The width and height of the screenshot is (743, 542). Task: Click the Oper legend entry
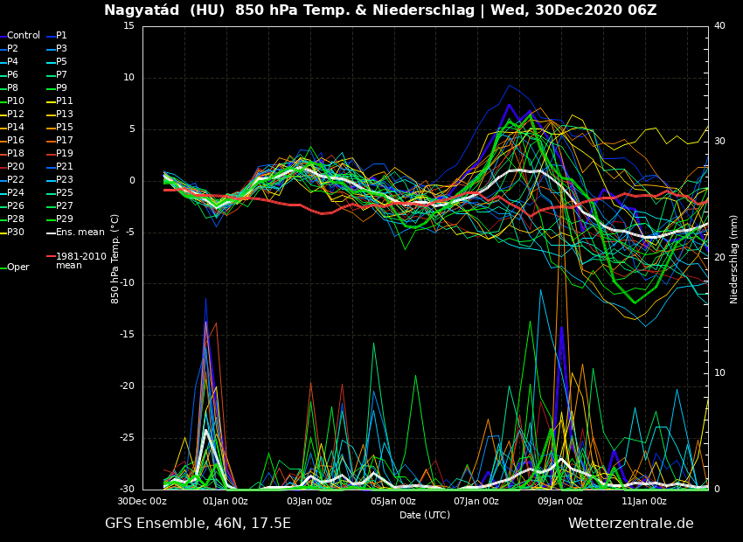click(17, 268)
